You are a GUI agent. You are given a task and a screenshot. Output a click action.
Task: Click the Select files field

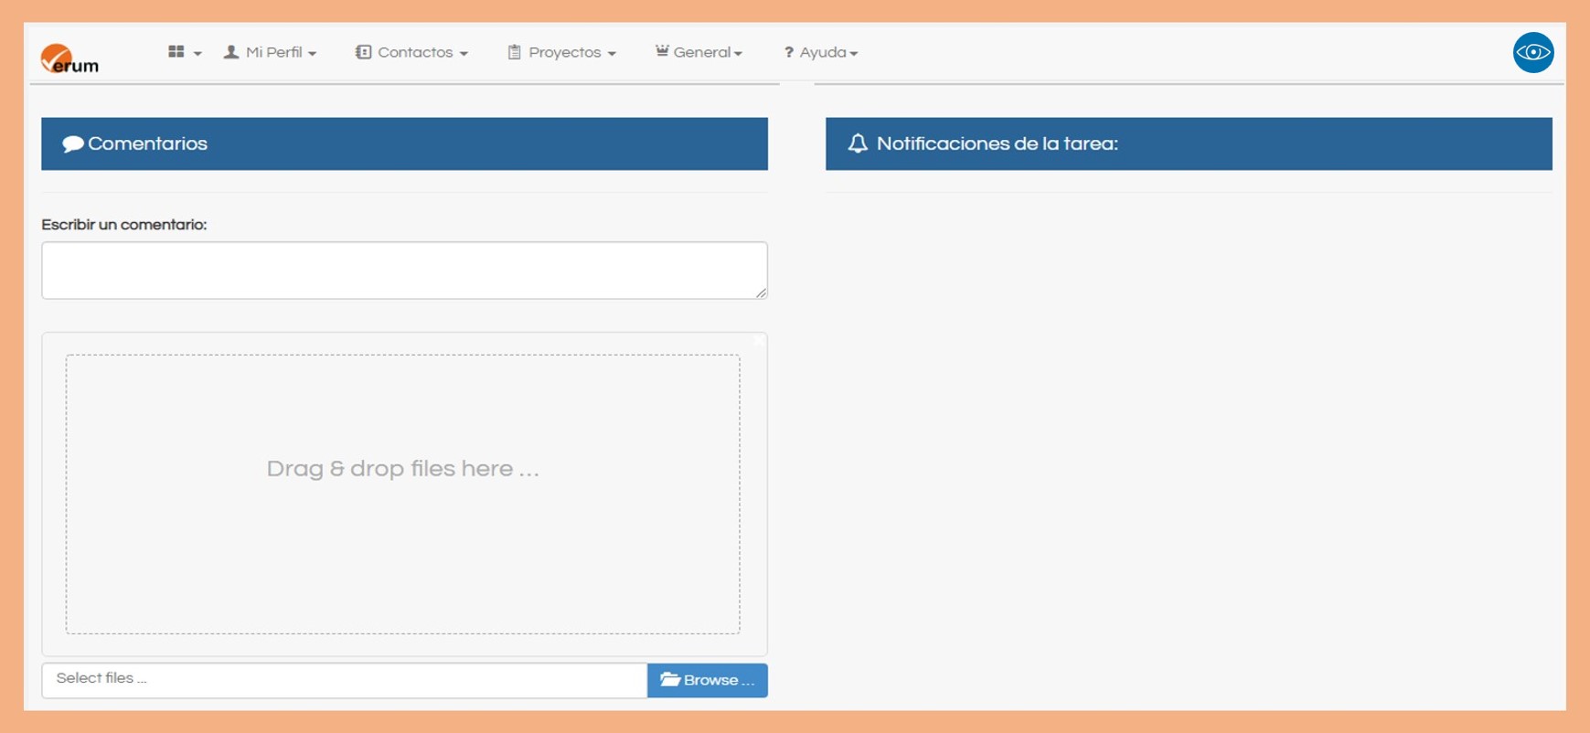click(344, 680)
